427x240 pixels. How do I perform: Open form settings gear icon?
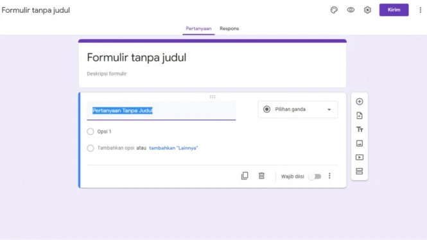coord(367,10)
